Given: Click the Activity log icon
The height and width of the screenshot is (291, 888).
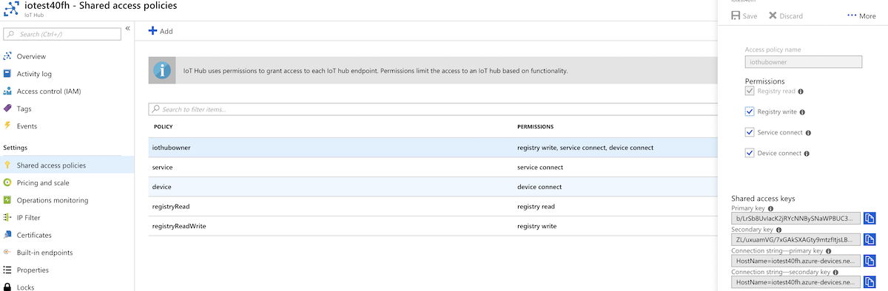Looking at the screenshot, I should coord(7,74).
